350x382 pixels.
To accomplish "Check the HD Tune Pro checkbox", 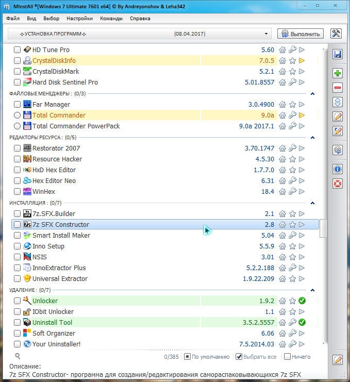I will click(17, 49).
